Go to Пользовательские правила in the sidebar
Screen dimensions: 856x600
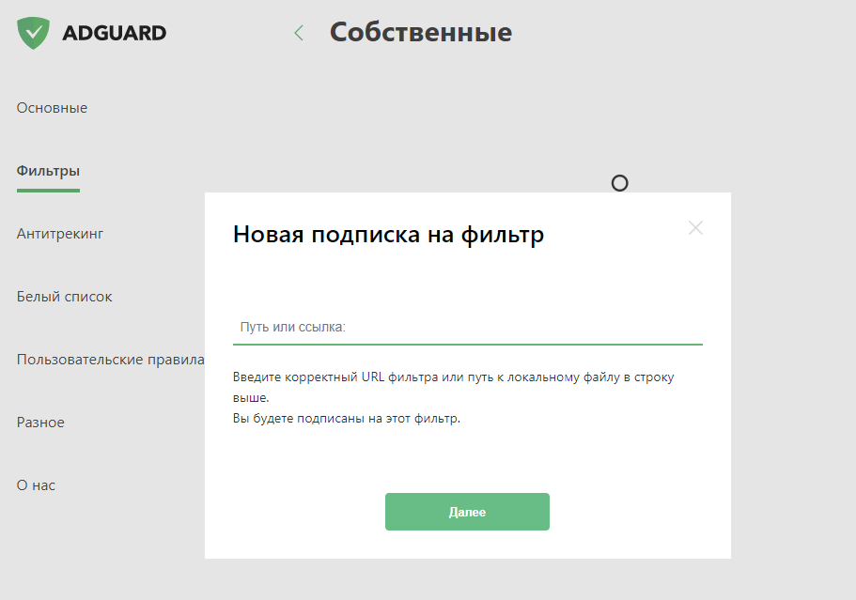pyautogui.click(x=110, y=360)
